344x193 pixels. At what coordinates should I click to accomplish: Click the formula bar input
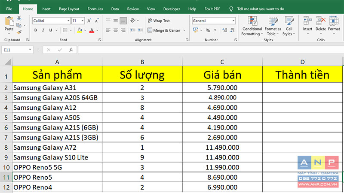tap(211, 50)
